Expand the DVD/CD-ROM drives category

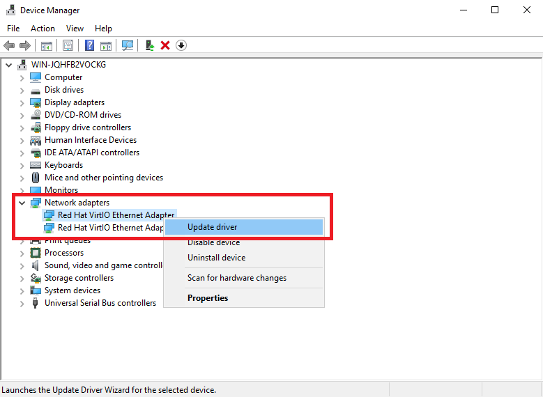tap(22, 115)
